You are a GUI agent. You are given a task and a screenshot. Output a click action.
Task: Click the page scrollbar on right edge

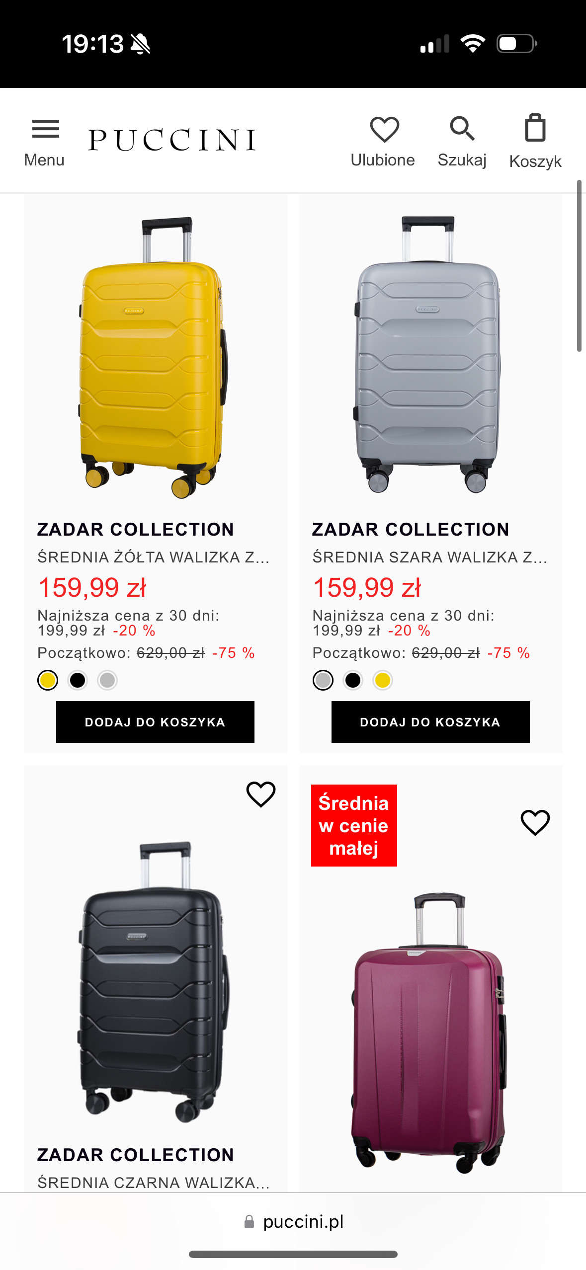579,266
